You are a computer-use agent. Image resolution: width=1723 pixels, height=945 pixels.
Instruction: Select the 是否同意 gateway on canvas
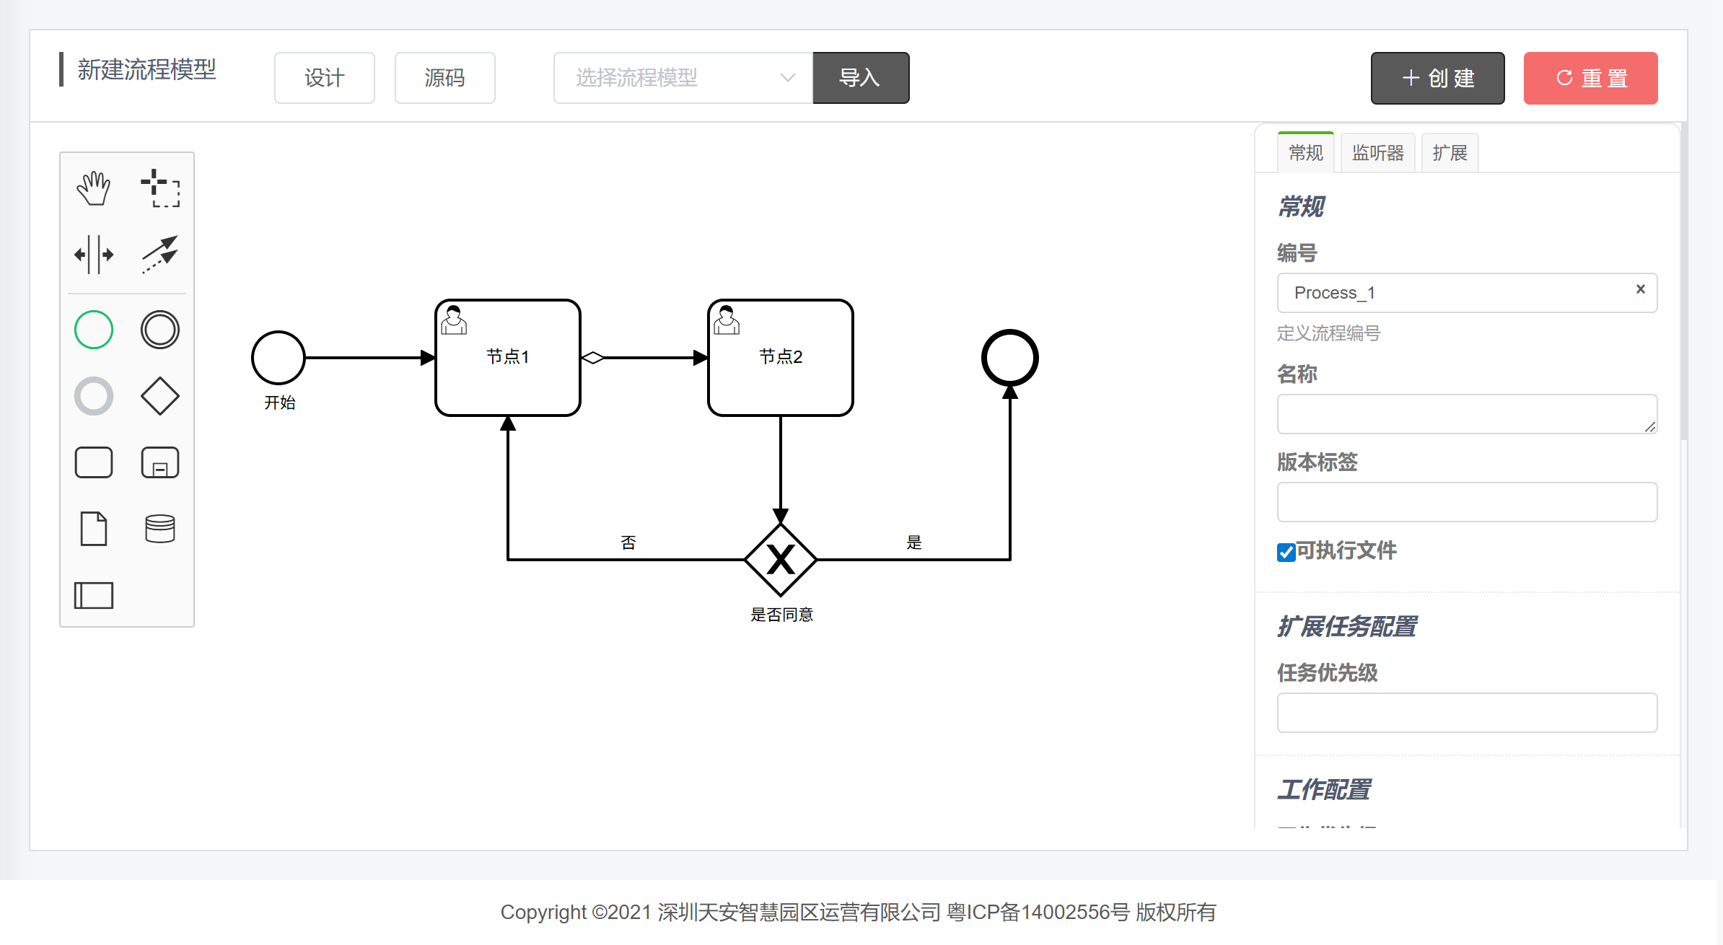780,560
